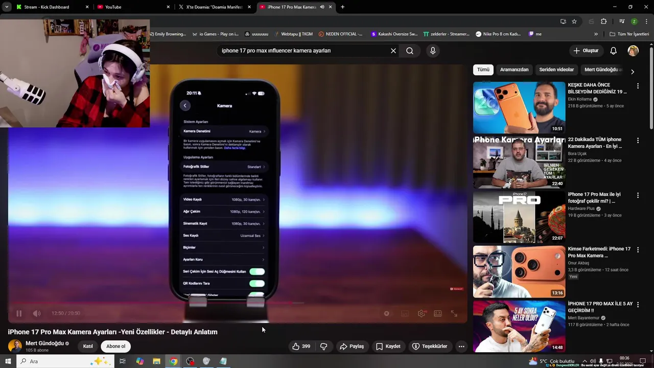The height and width of the screenshot is (368, 654).
Task: Open the Kimse Farketmedi video thumbnail
Action: coord(519,271)
